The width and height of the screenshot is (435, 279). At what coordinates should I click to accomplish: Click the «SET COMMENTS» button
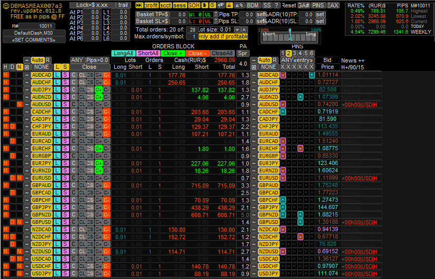(34, 40)
